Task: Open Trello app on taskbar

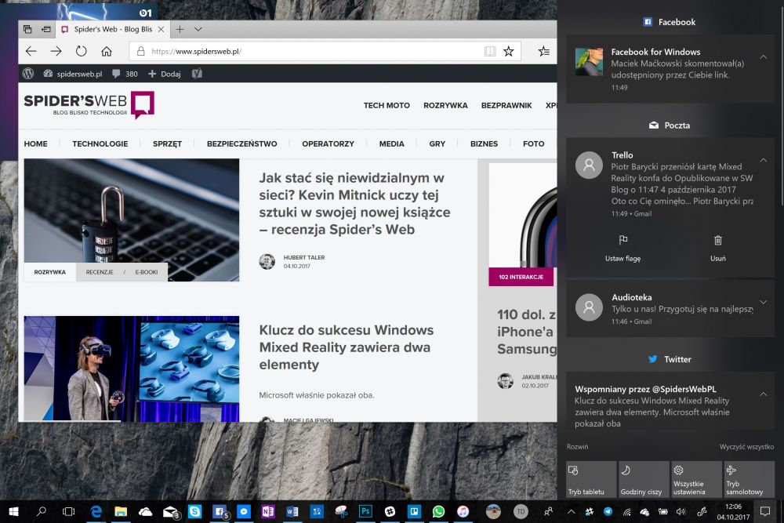Action: [x=414, y=511]
